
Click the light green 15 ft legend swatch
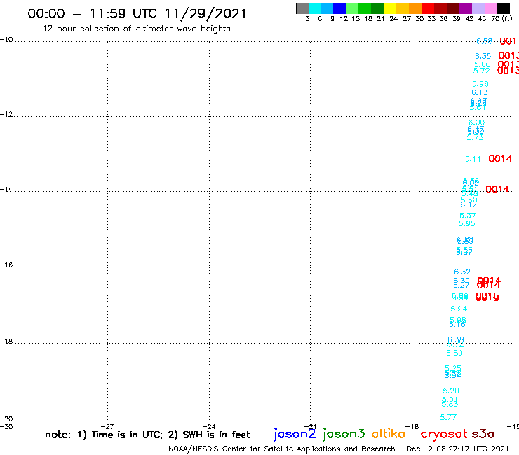352,8
